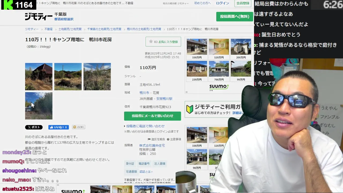Open SUUMO ad listing 239万円
The image size is (343, 193).
(x=197, y=71)
